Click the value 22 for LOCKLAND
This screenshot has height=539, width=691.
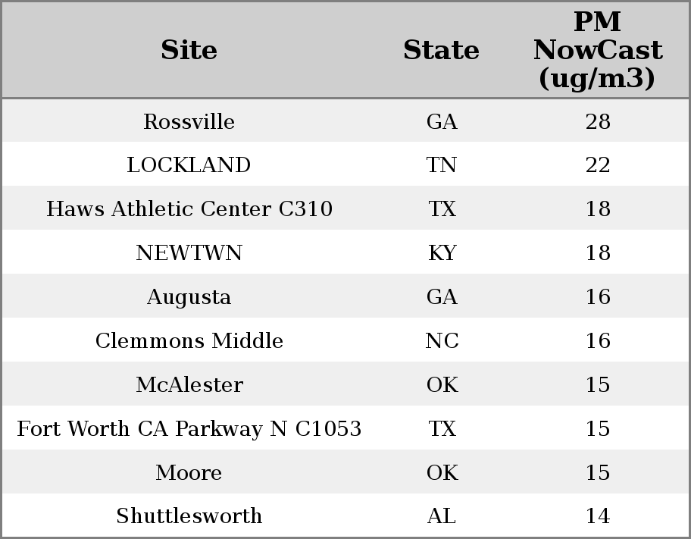click(598, 165)
